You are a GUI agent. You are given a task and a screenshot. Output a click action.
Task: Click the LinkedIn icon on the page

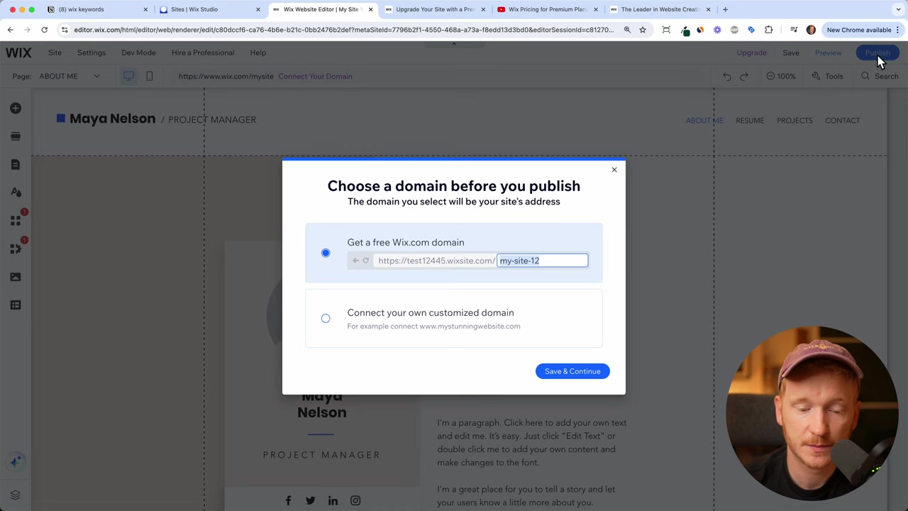(333, 500)
